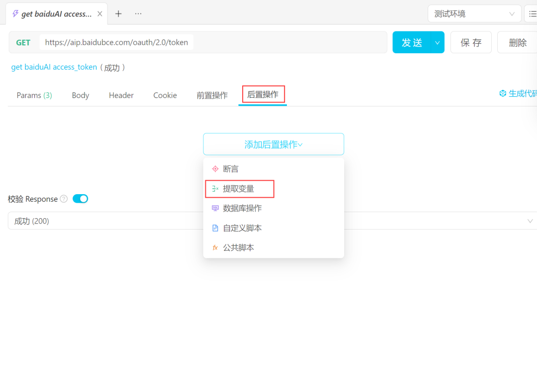Viewport: 537px width, 365px height.
Task: Click the 公共脚本 fx icon
Action: pyautogui.click(x=215, y=247)
